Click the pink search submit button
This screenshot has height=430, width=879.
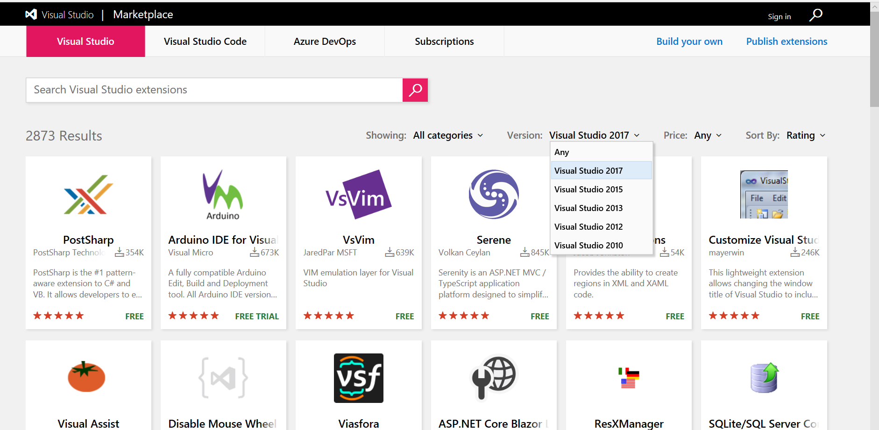click(415, 90)
